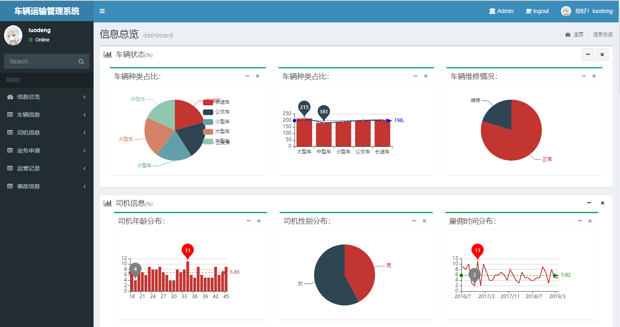Viewport: 620px width, 327px height.
Task: Close the 雇佣时间分布 card
Action: click(590, 221)
